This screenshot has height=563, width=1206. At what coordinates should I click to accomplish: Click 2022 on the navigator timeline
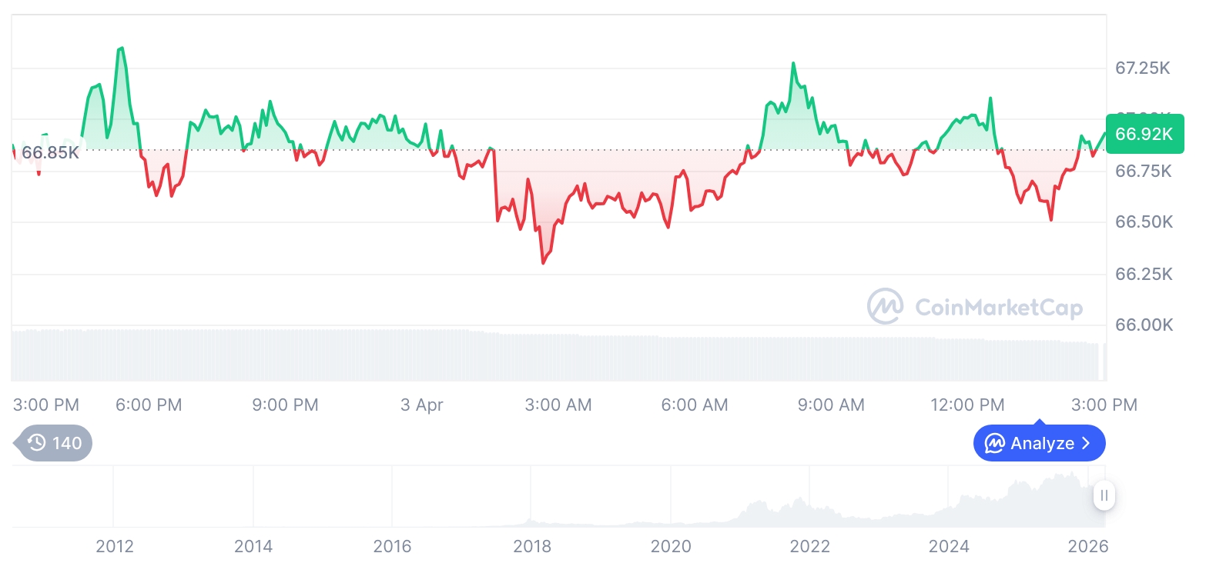coord(810,547)
